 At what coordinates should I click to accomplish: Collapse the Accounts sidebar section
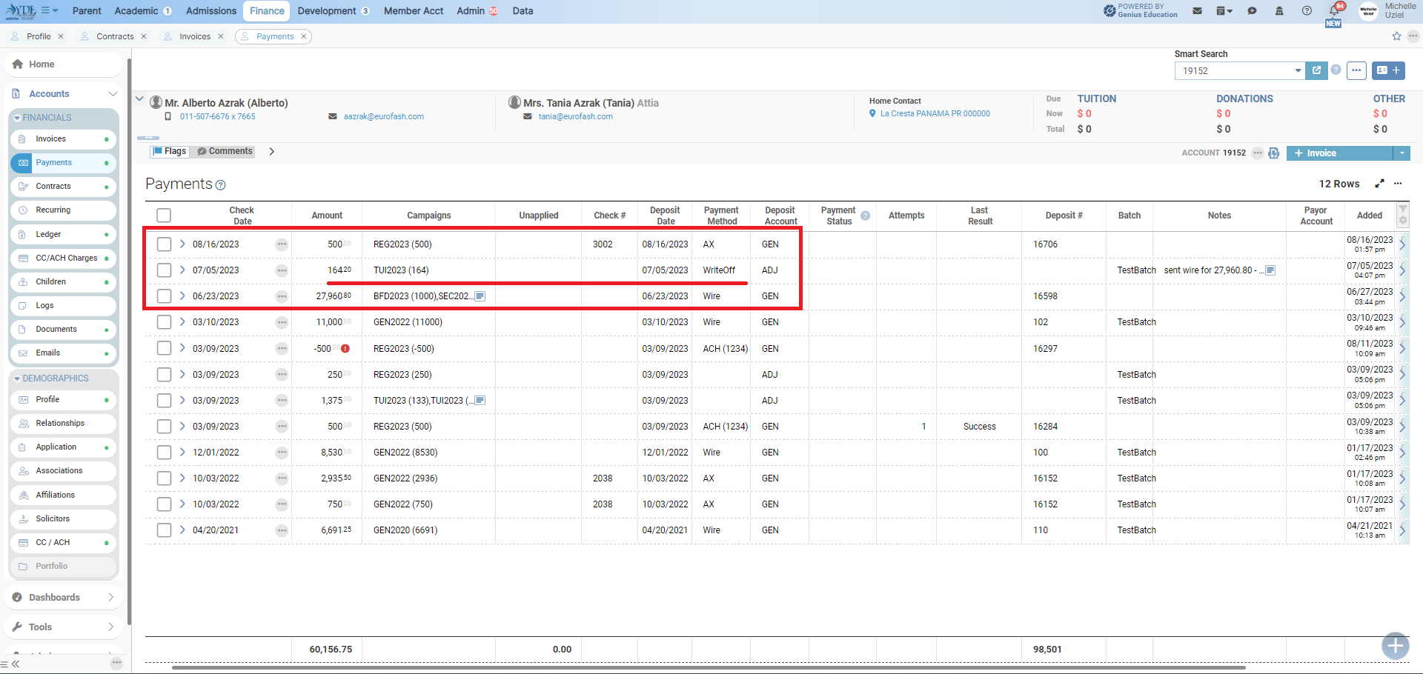pos(113,94)
